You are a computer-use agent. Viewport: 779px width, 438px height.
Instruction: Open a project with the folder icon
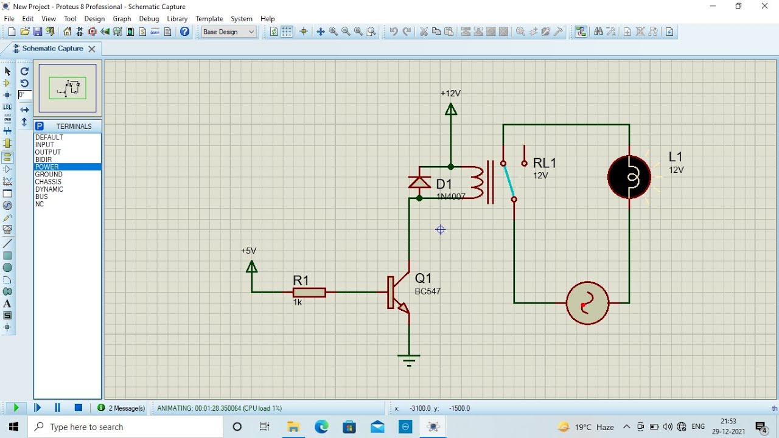point(25,32)
